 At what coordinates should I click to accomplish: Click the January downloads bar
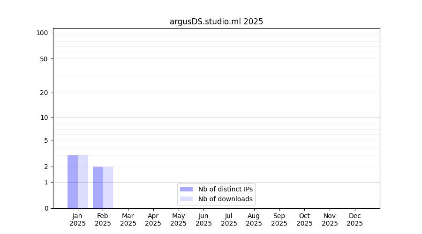click(x=83, y=182)
